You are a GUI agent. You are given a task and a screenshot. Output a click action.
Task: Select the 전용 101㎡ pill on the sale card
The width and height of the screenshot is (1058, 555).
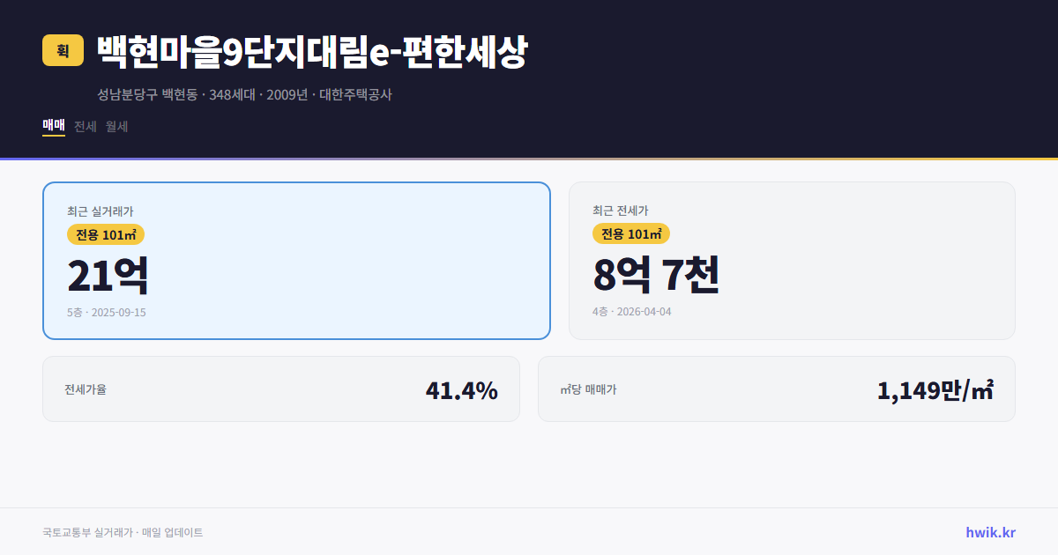[101, 234]
